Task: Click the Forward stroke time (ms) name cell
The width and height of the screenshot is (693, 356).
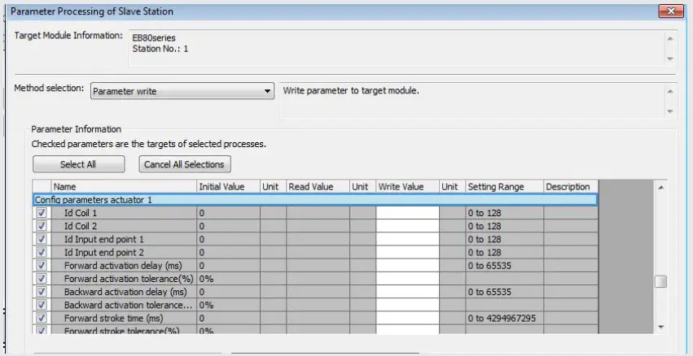Action: [x=124, y=318]
